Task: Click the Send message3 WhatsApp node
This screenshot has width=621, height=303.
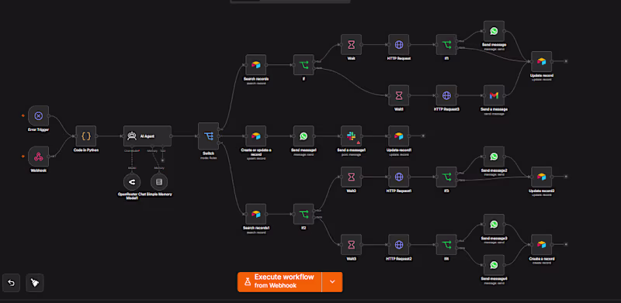Action: (494, 224)
